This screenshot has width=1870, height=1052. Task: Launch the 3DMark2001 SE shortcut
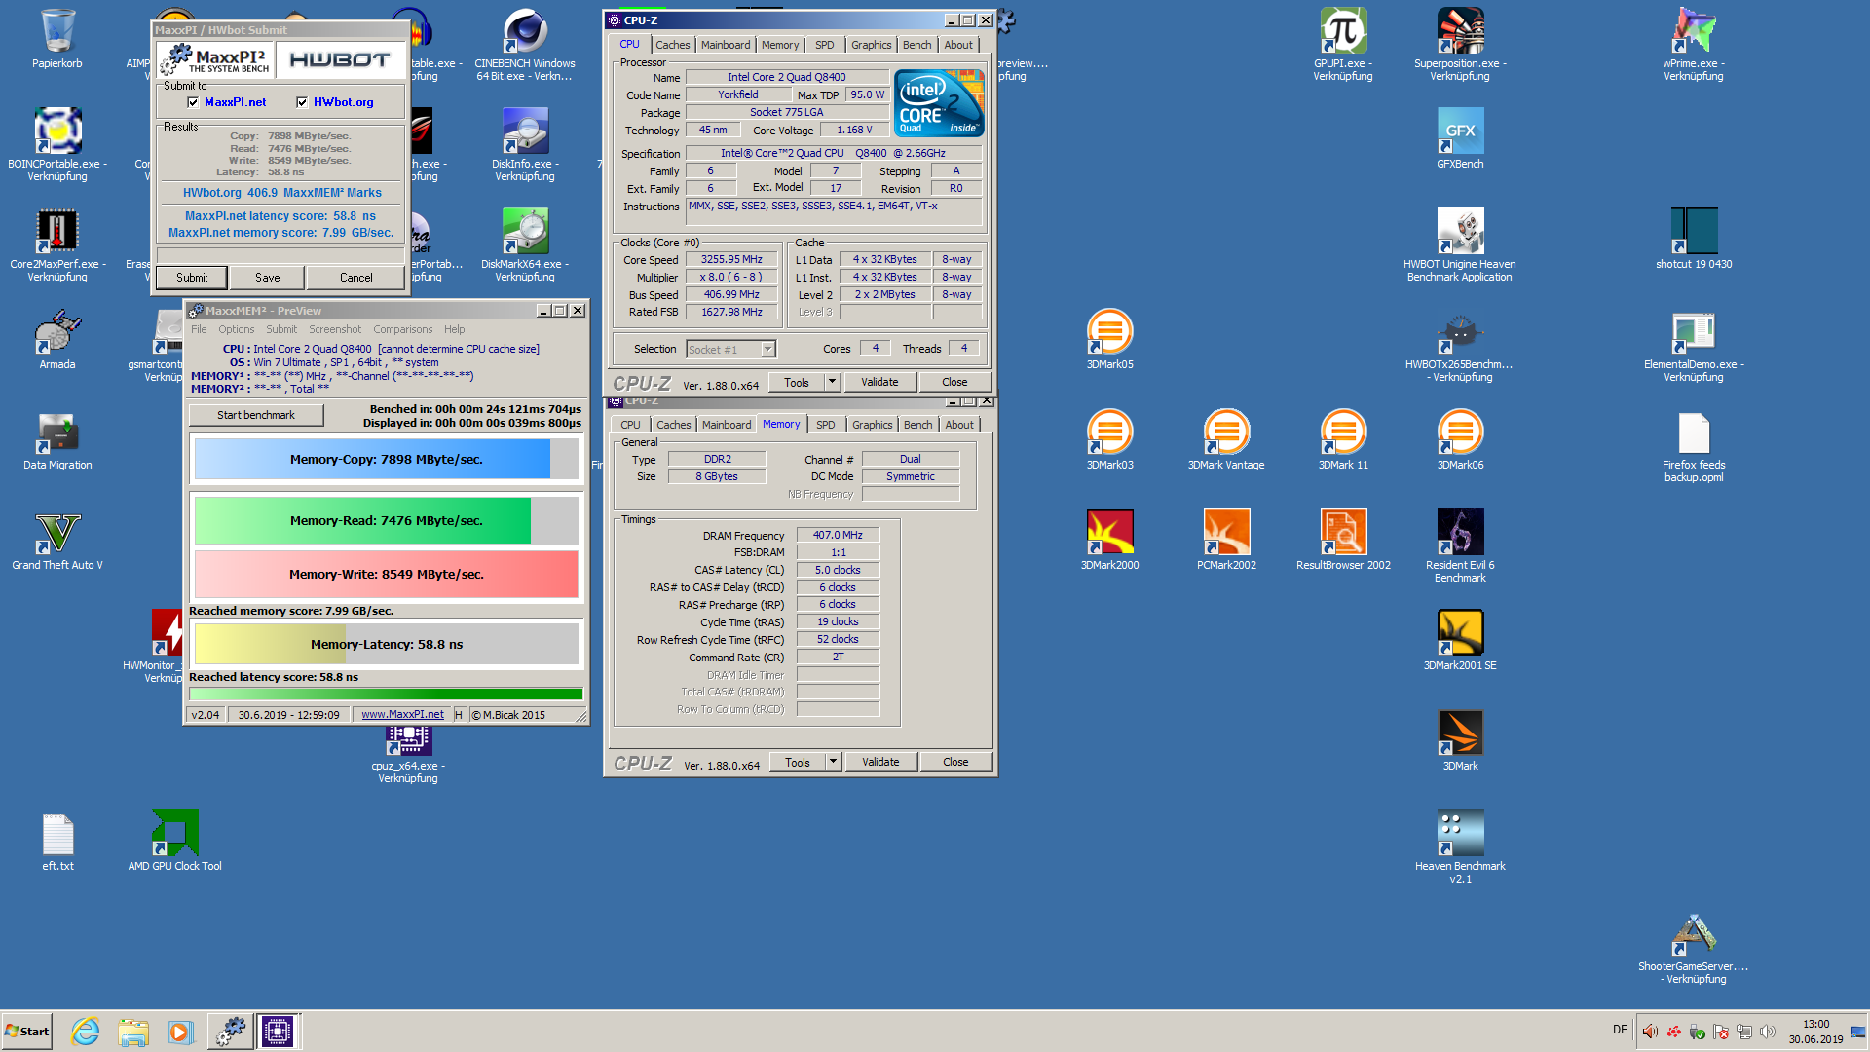click(1460, 641)
